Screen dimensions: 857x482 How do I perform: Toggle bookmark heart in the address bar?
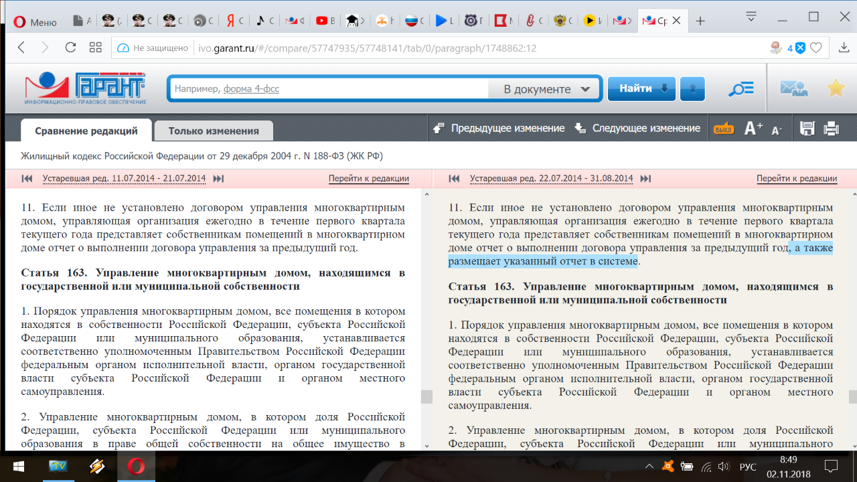tap(815, 48)
